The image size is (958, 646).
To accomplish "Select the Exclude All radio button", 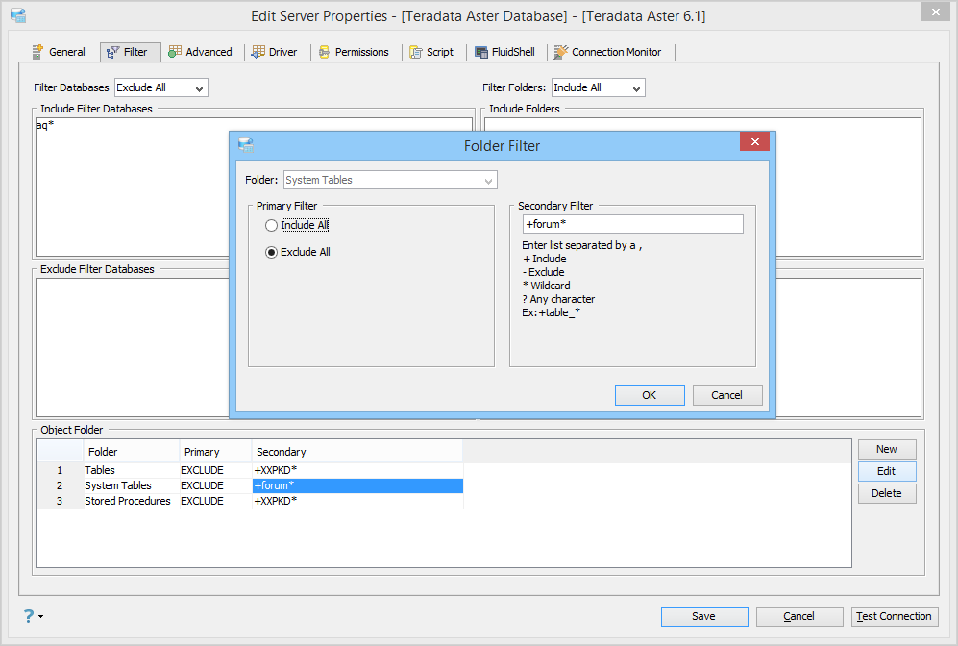I will [271, 252].
